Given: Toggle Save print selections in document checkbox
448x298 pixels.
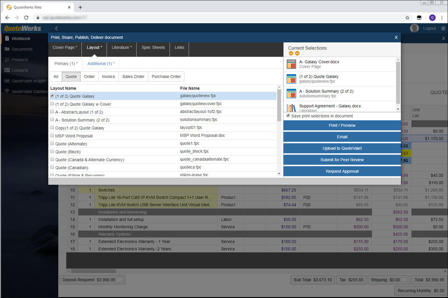Looking at the screenshot, I should click(x=288, y=116).
